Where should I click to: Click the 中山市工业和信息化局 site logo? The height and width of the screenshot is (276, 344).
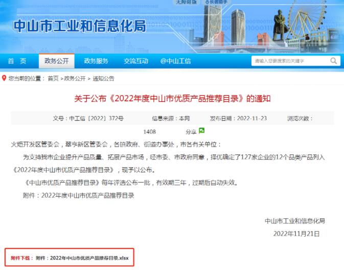tap(79, 26)
